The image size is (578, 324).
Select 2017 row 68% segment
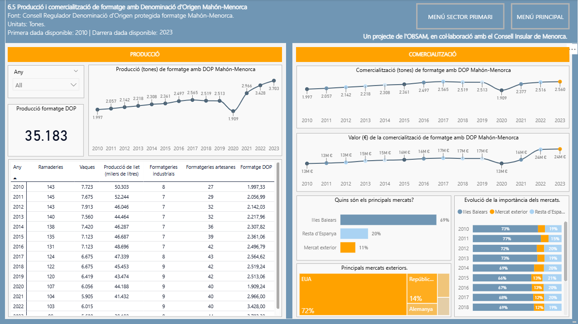pos(503,297)
